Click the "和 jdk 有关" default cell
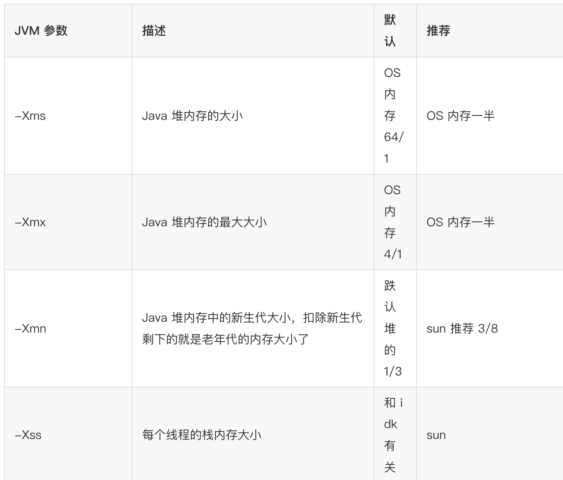The image size is (563, 480). point(392,435)
